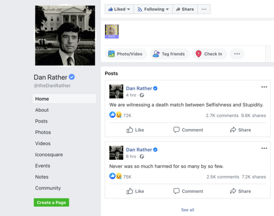Open options menu of the 6 hrs post
Viewport: 274px width, 216px height.
(264, 148)
